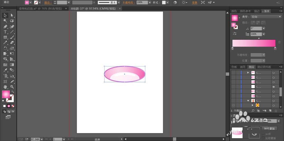Open the 基本 brush definition dropdown

[x=119, y=3]
